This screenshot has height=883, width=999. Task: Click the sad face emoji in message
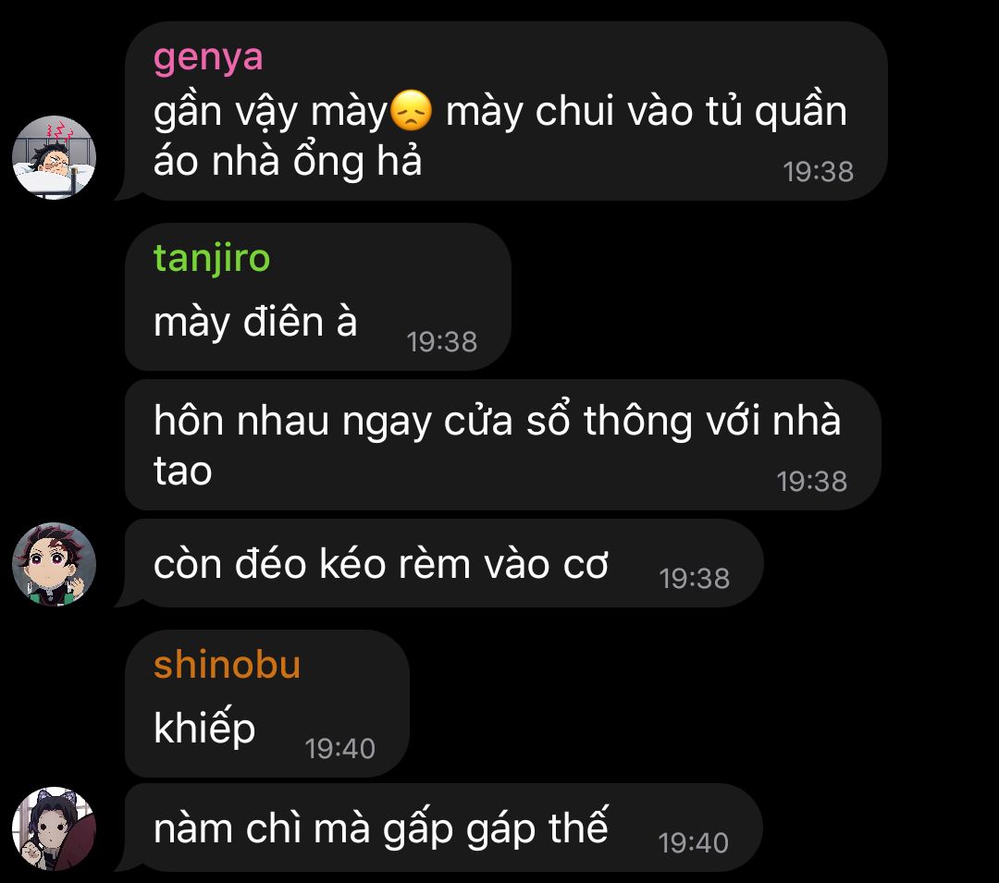coord(411,111)
